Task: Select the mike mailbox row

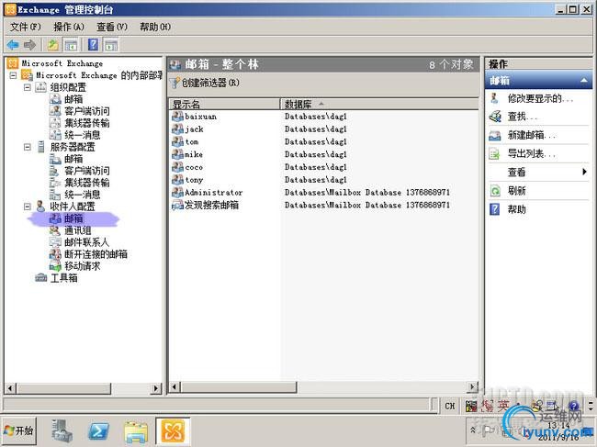Action: pyautogui.click(x=323, y=154)
